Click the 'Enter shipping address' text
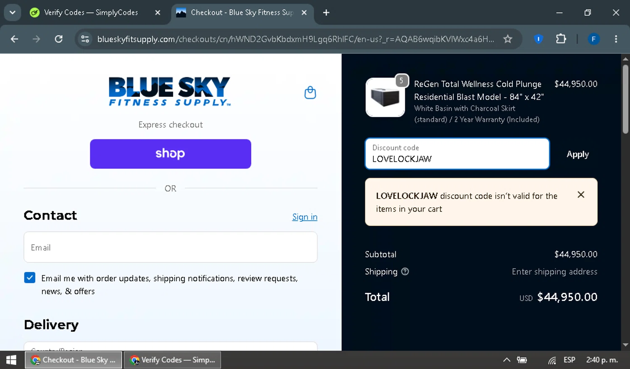Image resolution: width=630 pixels, height=369 pixels. point(554,272)
